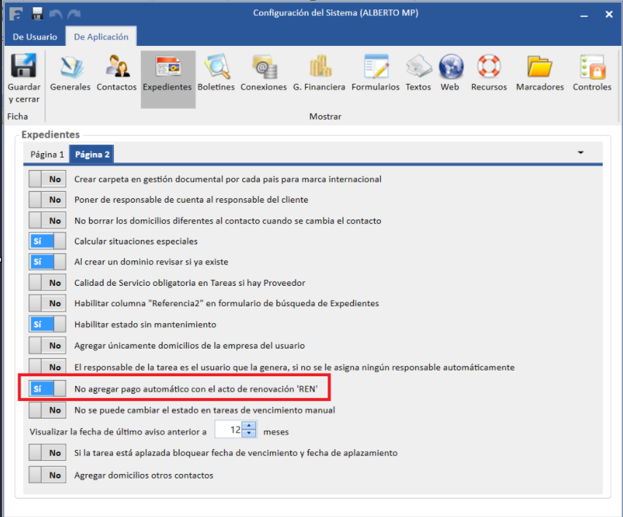
Task: Switch to the De Usuario tab
Action: click(35, 36)
